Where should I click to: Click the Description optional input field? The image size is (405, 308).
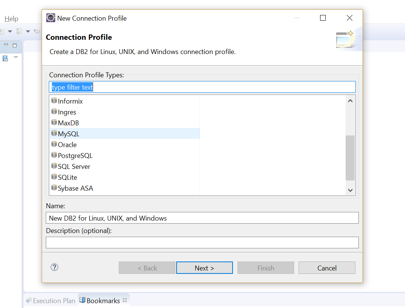click(x=202, y=242)
